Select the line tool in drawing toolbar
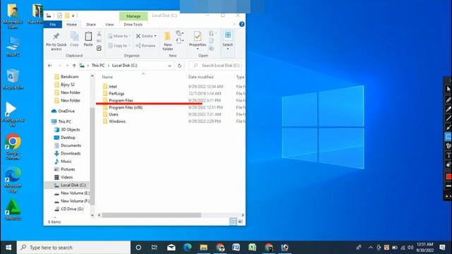452x254 pixels. coord(448,118)
